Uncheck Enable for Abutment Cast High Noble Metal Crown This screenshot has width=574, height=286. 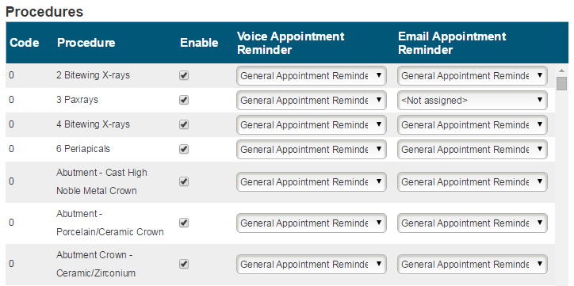click(x=184, y=181)
